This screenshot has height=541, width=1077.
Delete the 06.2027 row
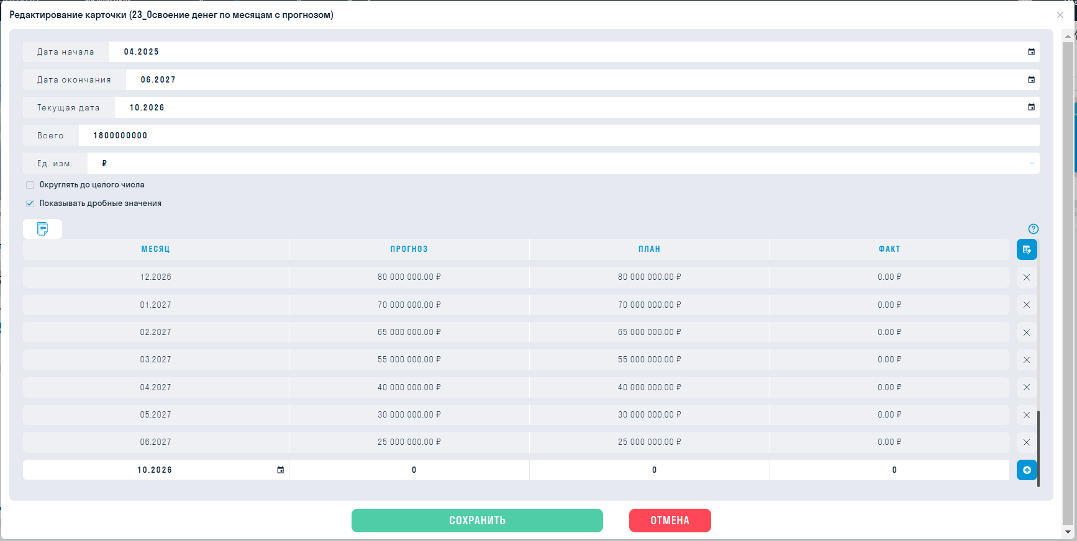tap(1027, 442)
